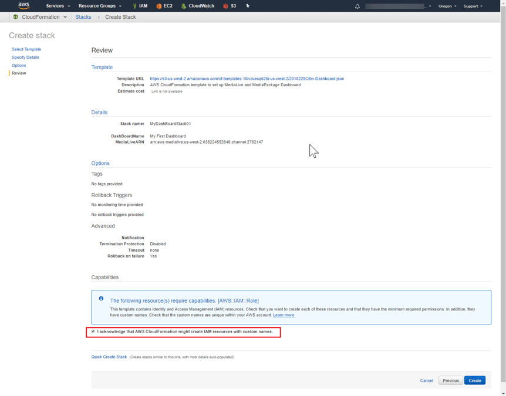Open the Oregon region selector
Screen dimensions: 506x396
447,6
